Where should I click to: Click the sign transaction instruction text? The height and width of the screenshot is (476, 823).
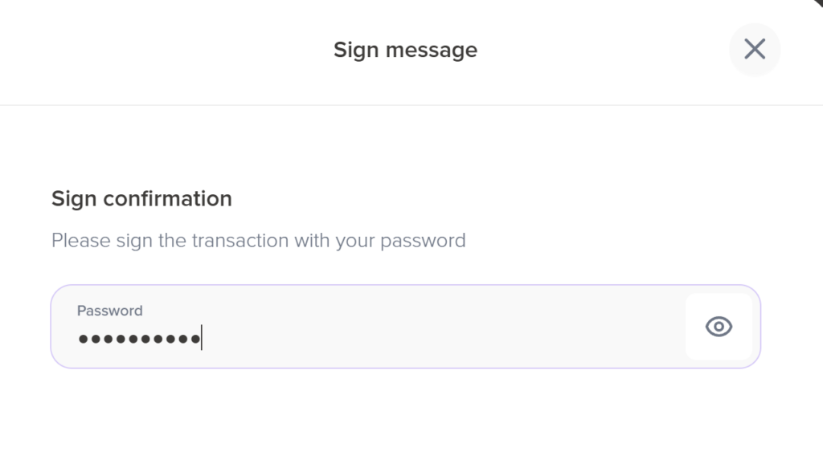(x=258, y=240)
